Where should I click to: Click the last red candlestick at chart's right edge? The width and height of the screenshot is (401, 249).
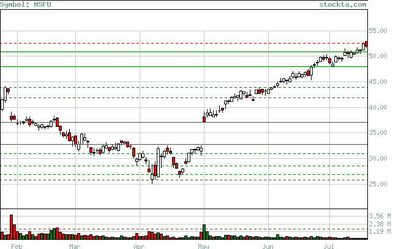pos(367,44)
